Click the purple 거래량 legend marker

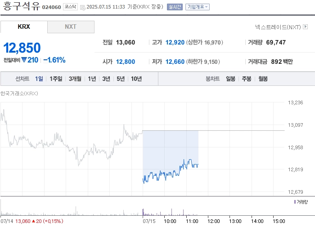(295, 202)
